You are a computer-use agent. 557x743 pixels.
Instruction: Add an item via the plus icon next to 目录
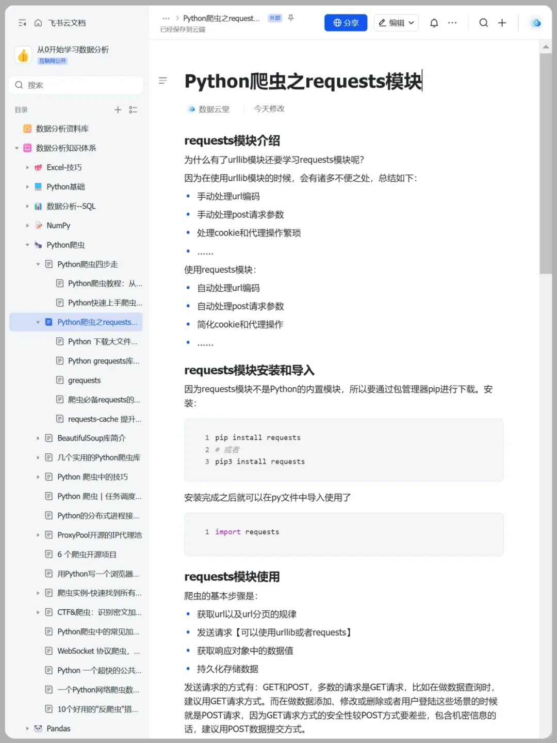coord(118,109)
